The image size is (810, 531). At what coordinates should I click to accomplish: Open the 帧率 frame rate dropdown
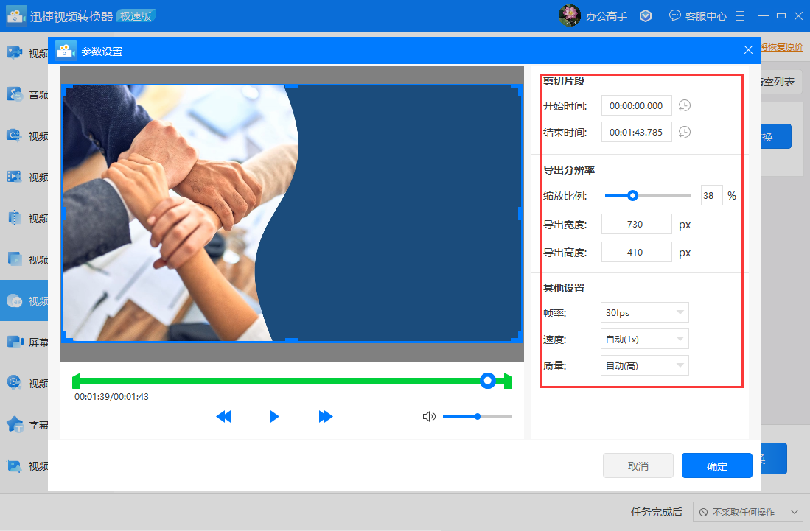644,312
